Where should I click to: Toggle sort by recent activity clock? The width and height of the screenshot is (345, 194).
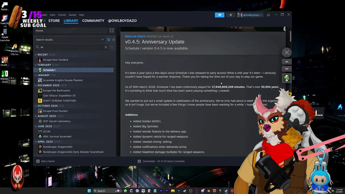109,40
